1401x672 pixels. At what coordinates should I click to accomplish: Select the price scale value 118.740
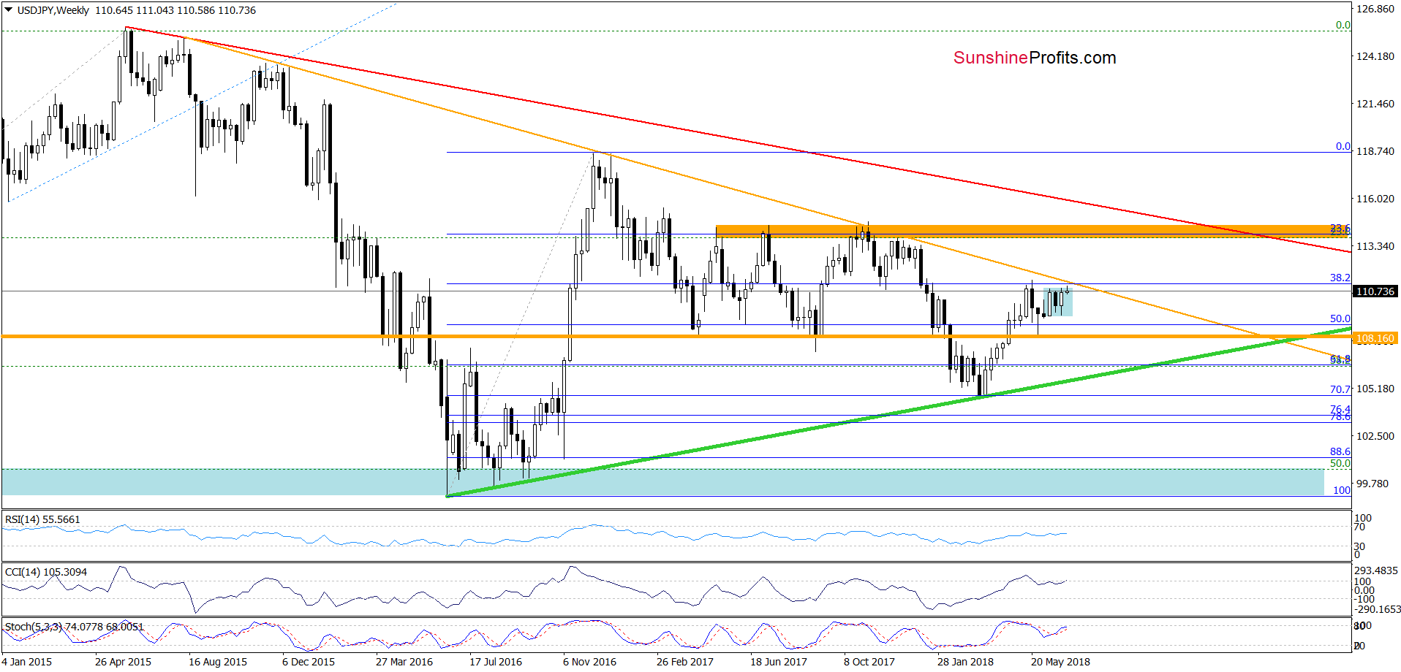pos(1375,151)
